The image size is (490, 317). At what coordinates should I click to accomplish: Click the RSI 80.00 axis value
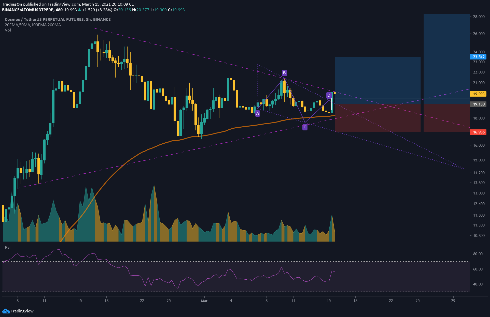(x=478, y=254)
